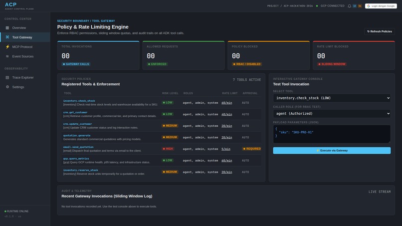Viewport: 402px width, 226px height.
Task: Open MCP Protocol from the sidebar
Action: coord(25,47)
